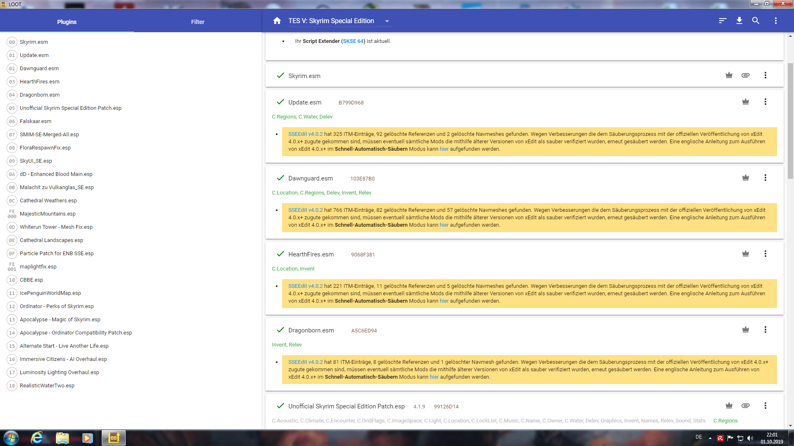The width and height of the screenshot is (794, 446).
Task: Click the paperclip icon on Skyrim.esm card
Action: coord(746,75)
